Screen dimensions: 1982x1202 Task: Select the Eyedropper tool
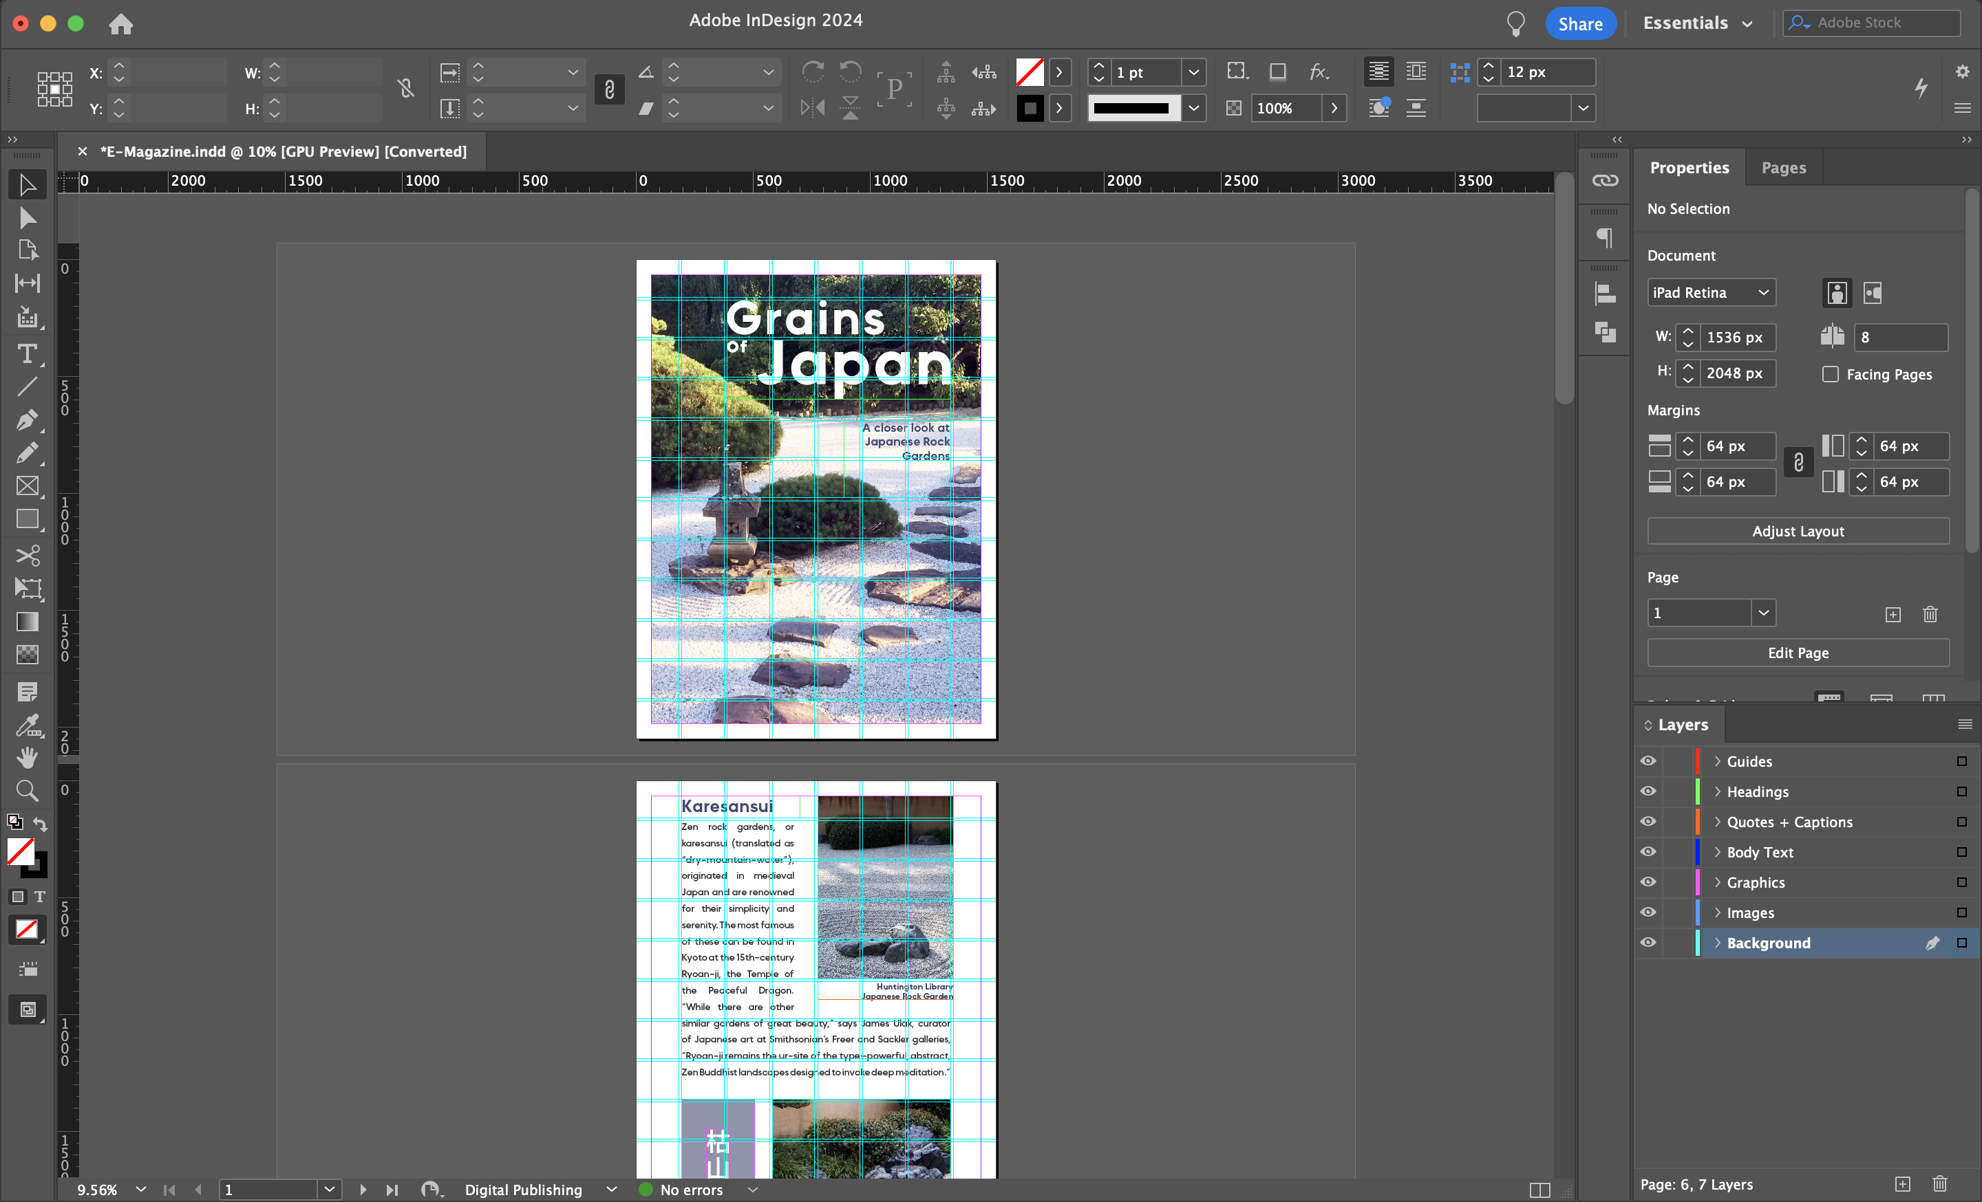click(x=28, y=725)
